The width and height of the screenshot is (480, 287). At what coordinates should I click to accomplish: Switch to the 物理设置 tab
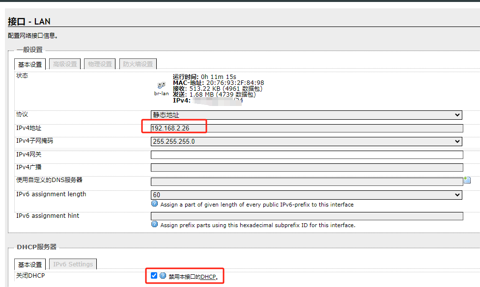click(100, 64)
